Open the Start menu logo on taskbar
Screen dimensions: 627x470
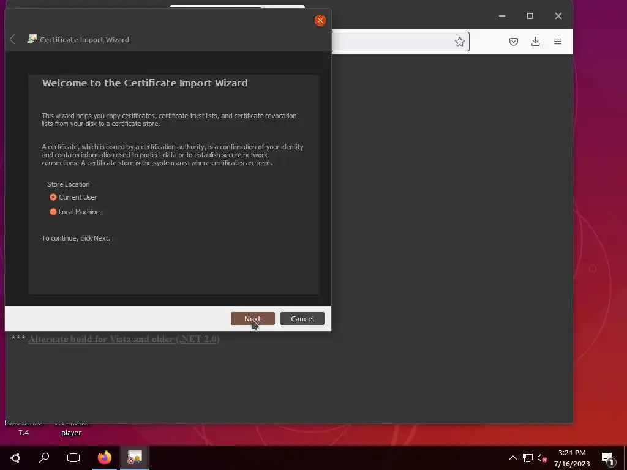point(15,458)
